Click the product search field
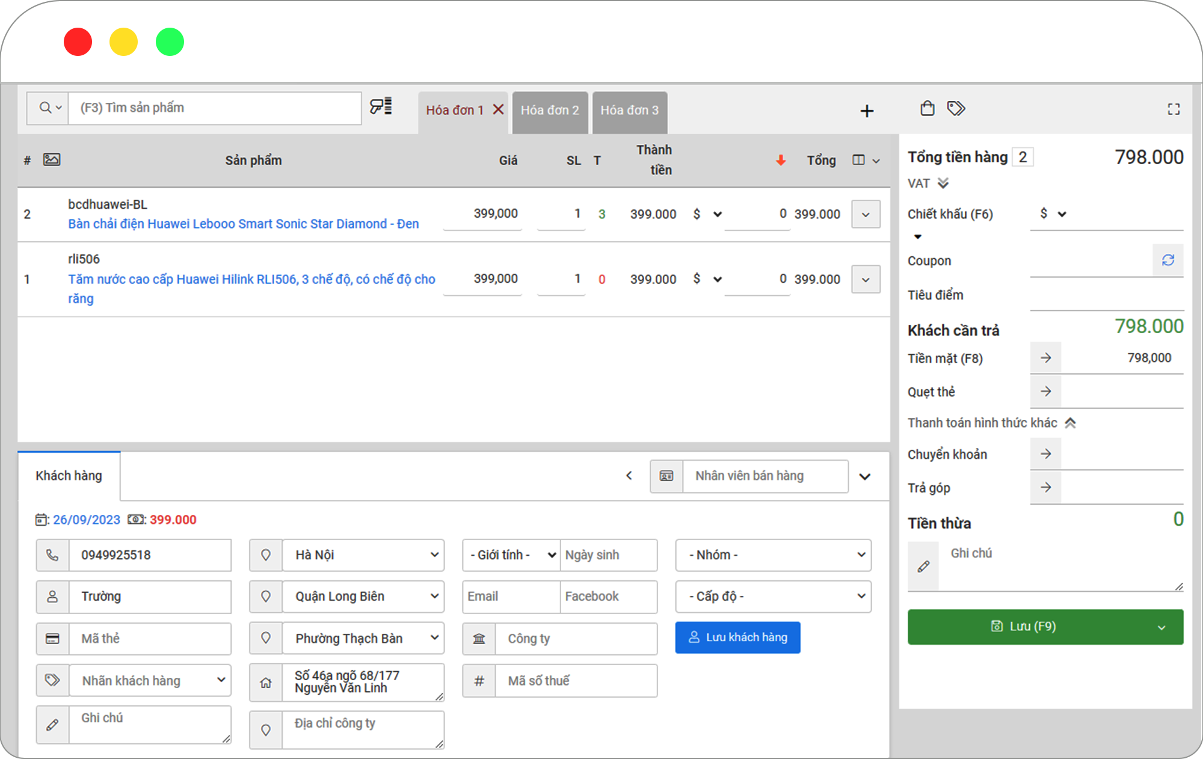 (215, 108)
